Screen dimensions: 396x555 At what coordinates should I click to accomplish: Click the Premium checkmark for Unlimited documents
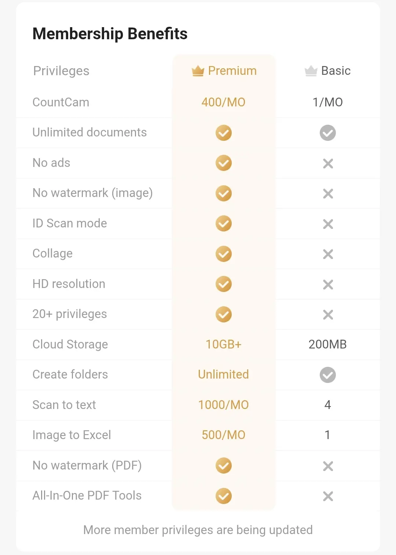224,133
